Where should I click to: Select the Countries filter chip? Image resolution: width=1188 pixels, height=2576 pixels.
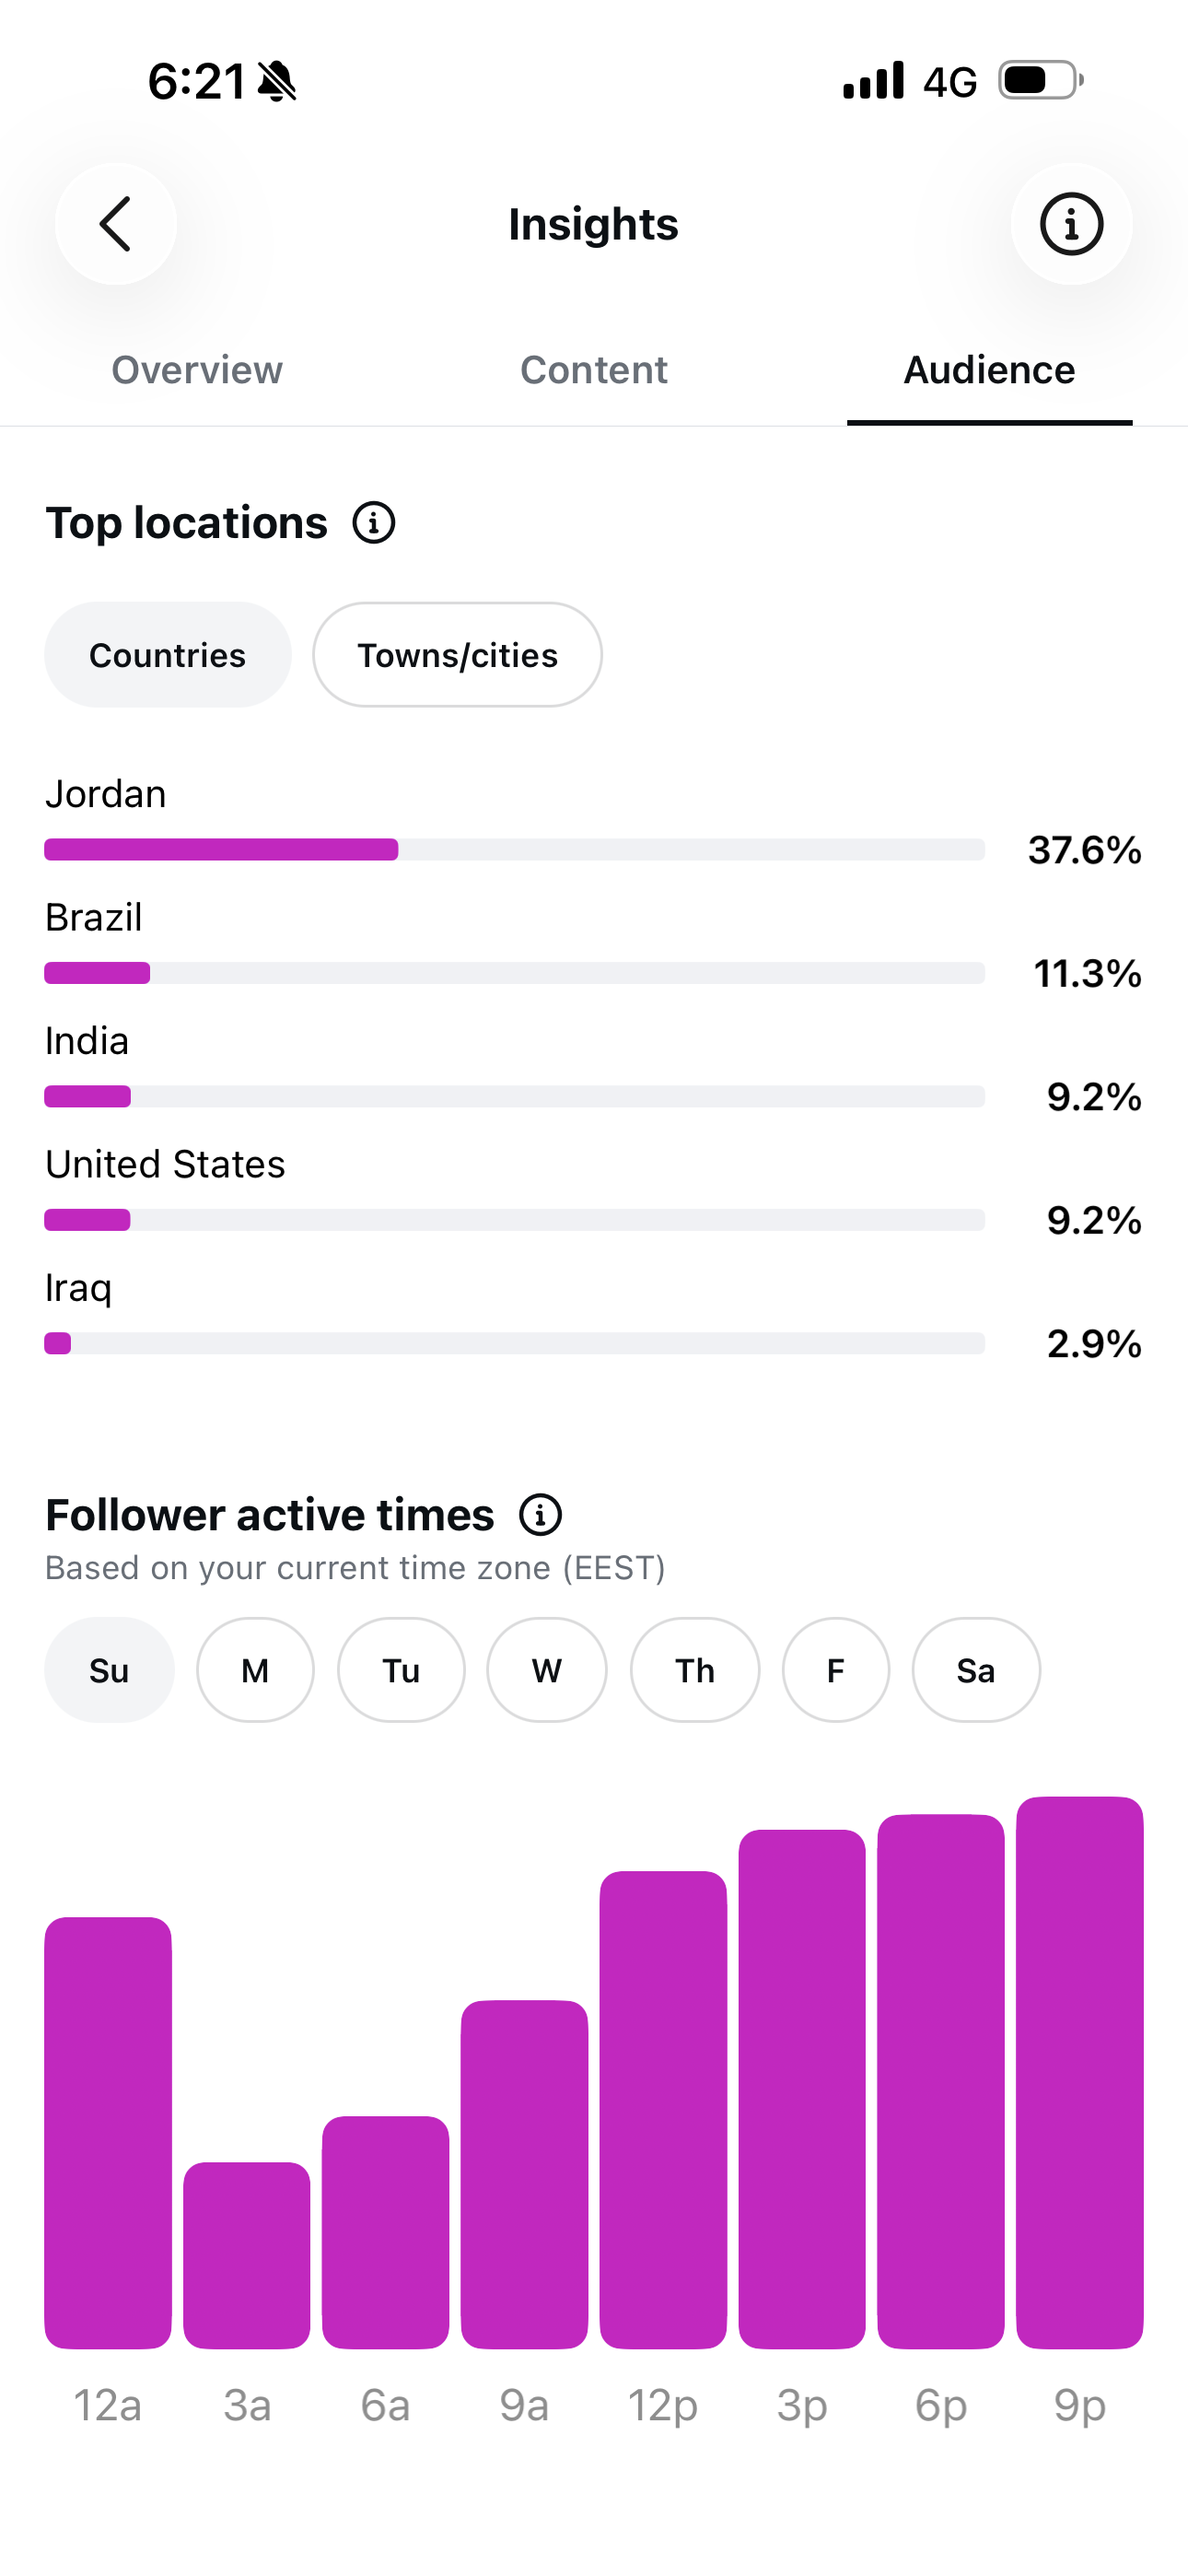[x=168, y=655]
